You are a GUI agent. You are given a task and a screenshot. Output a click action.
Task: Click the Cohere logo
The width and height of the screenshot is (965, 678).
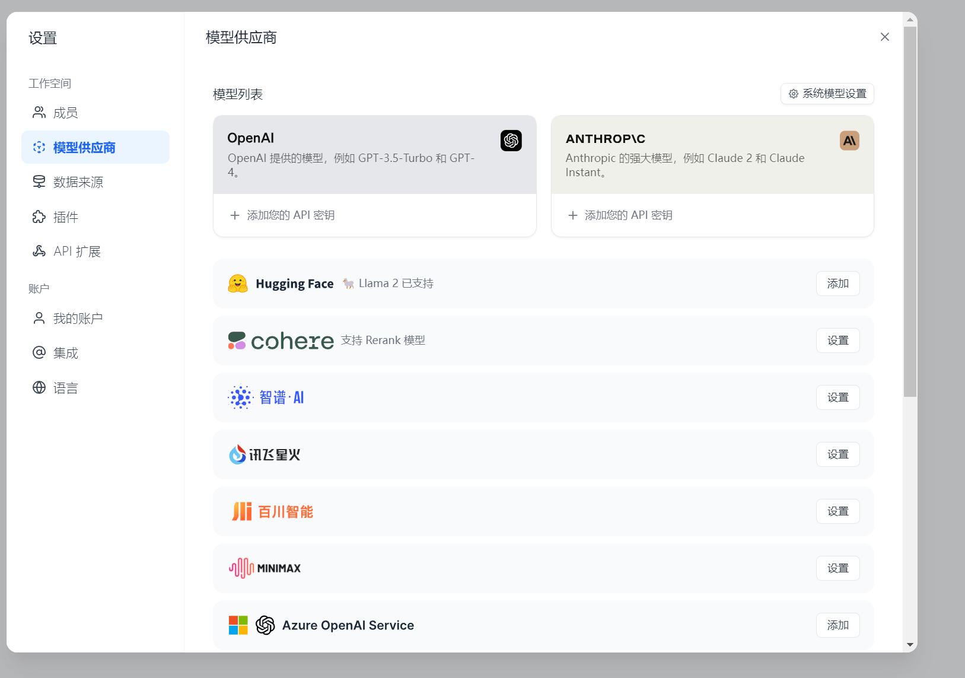281,340
